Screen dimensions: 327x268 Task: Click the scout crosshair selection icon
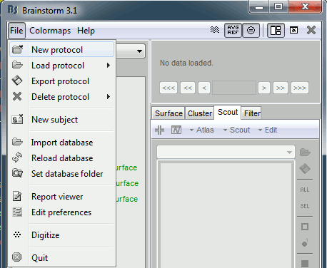click(159, 130)
